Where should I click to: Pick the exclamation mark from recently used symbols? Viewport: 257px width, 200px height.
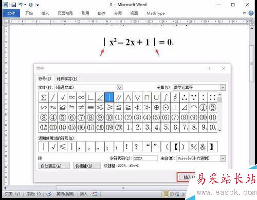point(127,147)
